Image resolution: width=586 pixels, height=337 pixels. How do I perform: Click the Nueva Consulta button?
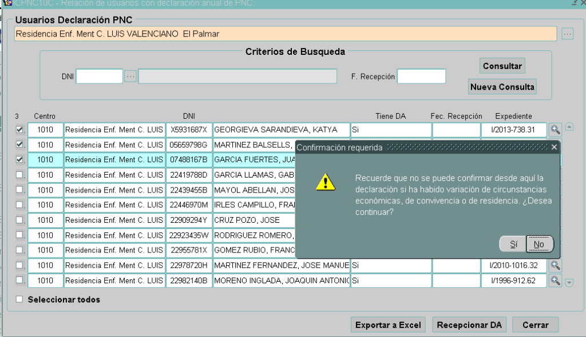tap(502, 87)
